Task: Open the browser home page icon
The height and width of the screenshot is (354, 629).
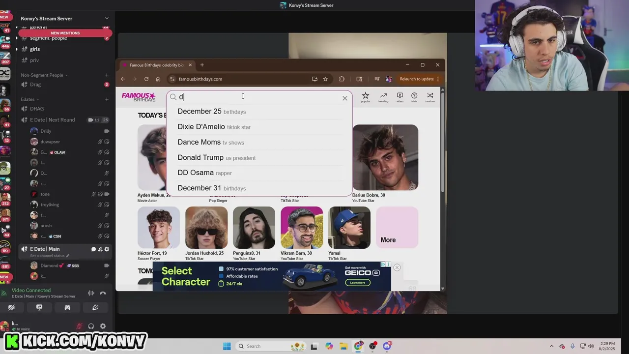Action: click(x=158, y=79)
